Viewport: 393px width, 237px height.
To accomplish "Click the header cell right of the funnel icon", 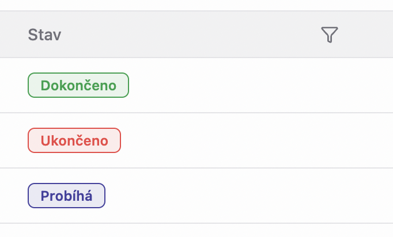I will pos(369,35).
